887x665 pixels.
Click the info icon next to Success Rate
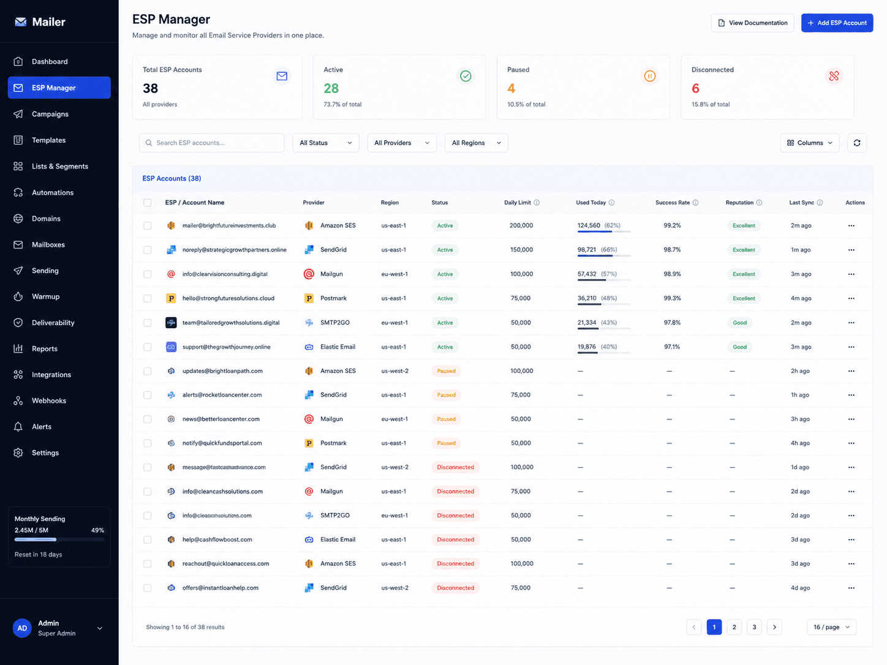[x=695, y=203]
